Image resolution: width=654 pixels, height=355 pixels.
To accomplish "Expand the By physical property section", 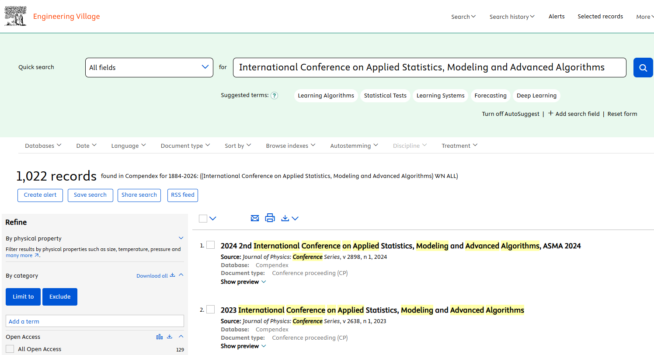I will [x=181, y=238].
